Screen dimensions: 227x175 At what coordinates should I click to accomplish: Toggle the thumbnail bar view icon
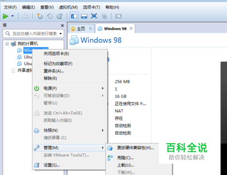coord(84,16)
